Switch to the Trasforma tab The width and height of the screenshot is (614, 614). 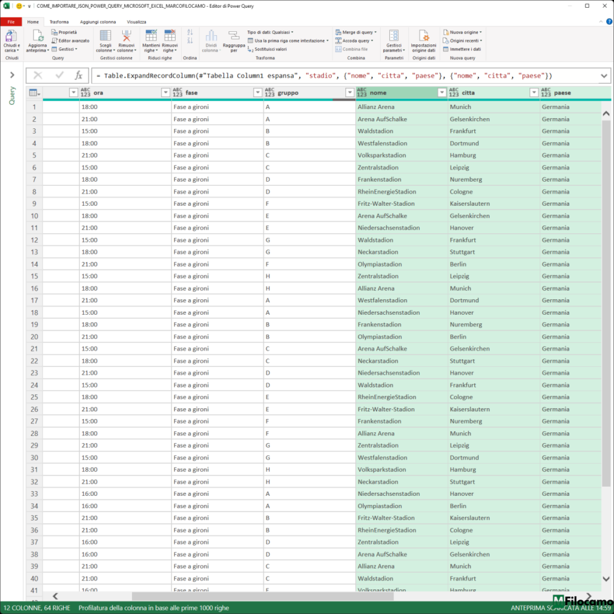[x=59, y=22]
